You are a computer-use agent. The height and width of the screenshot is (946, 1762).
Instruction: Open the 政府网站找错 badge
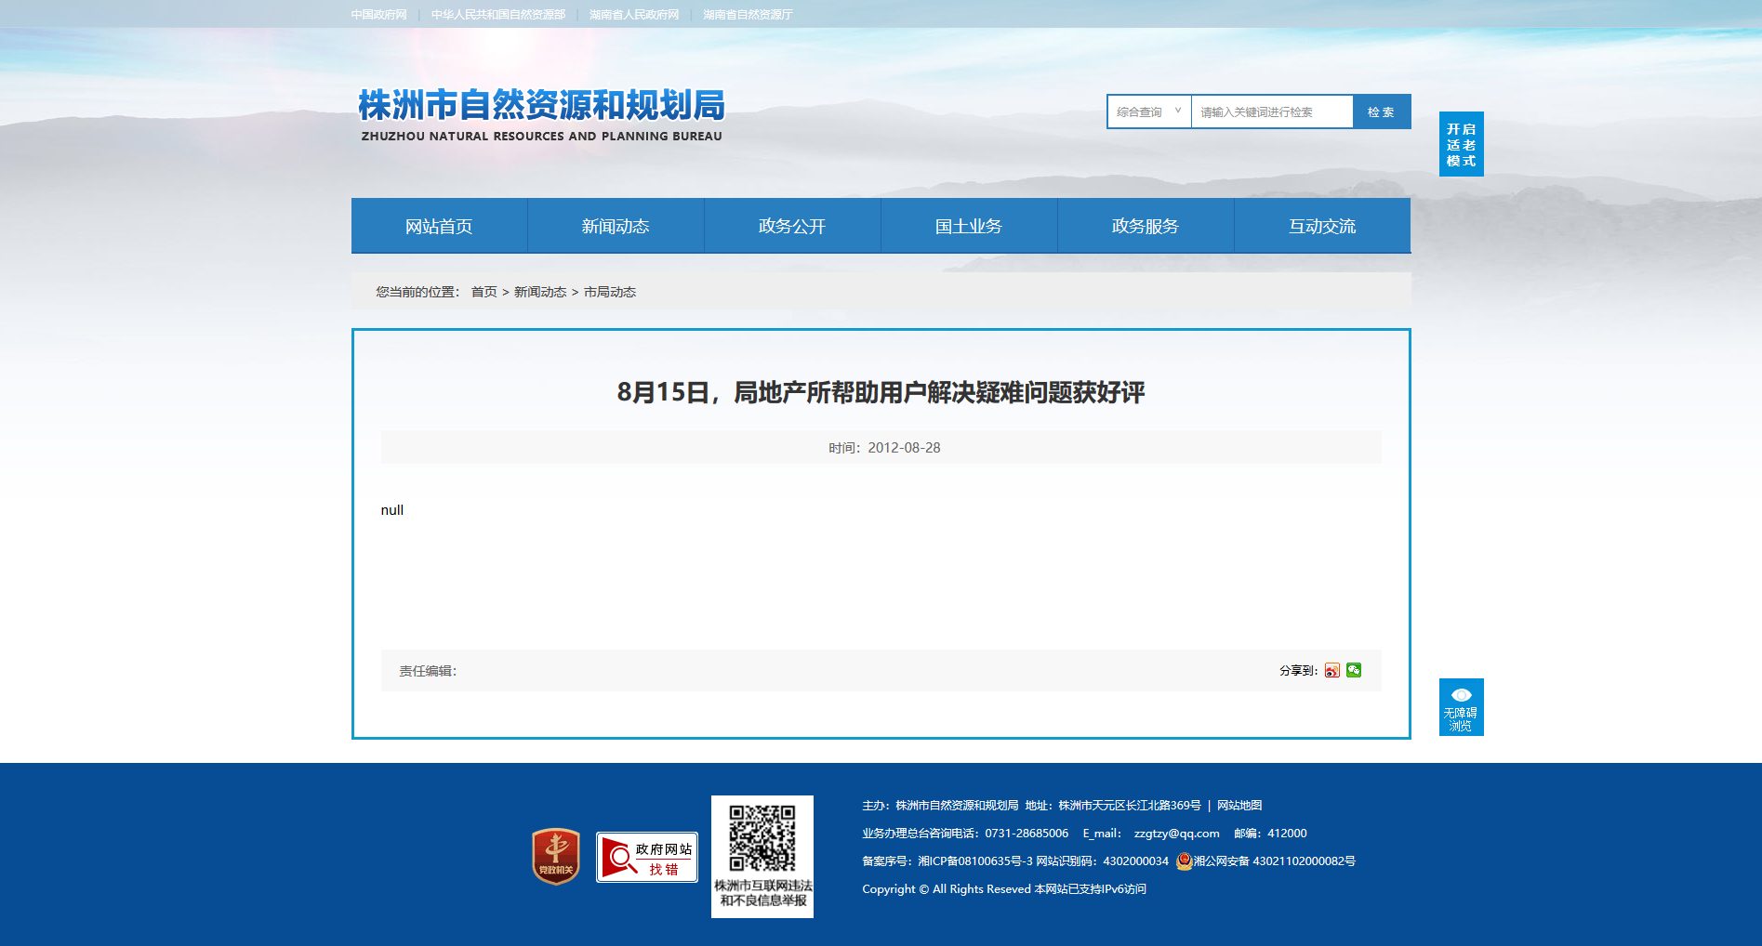click(x=647, y=857)
